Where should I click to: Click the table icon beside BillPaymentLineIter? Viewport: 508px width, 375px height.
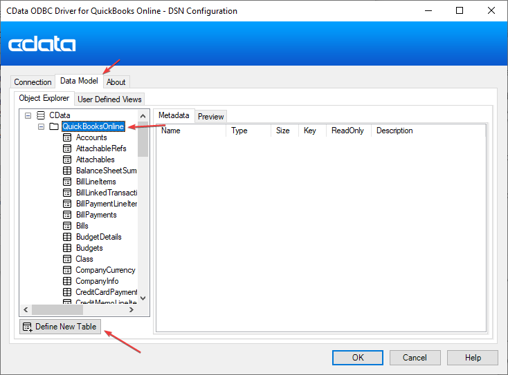(67, 204)
